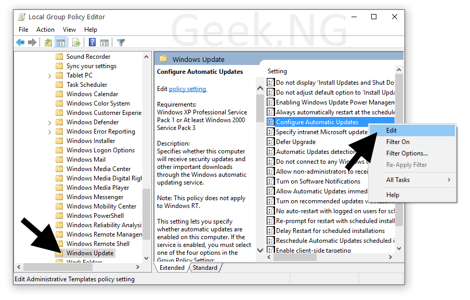Select Windows Logon Options folder
Image resolution: width=470 pixels, height=300 pixels.
tap(100, 150)
